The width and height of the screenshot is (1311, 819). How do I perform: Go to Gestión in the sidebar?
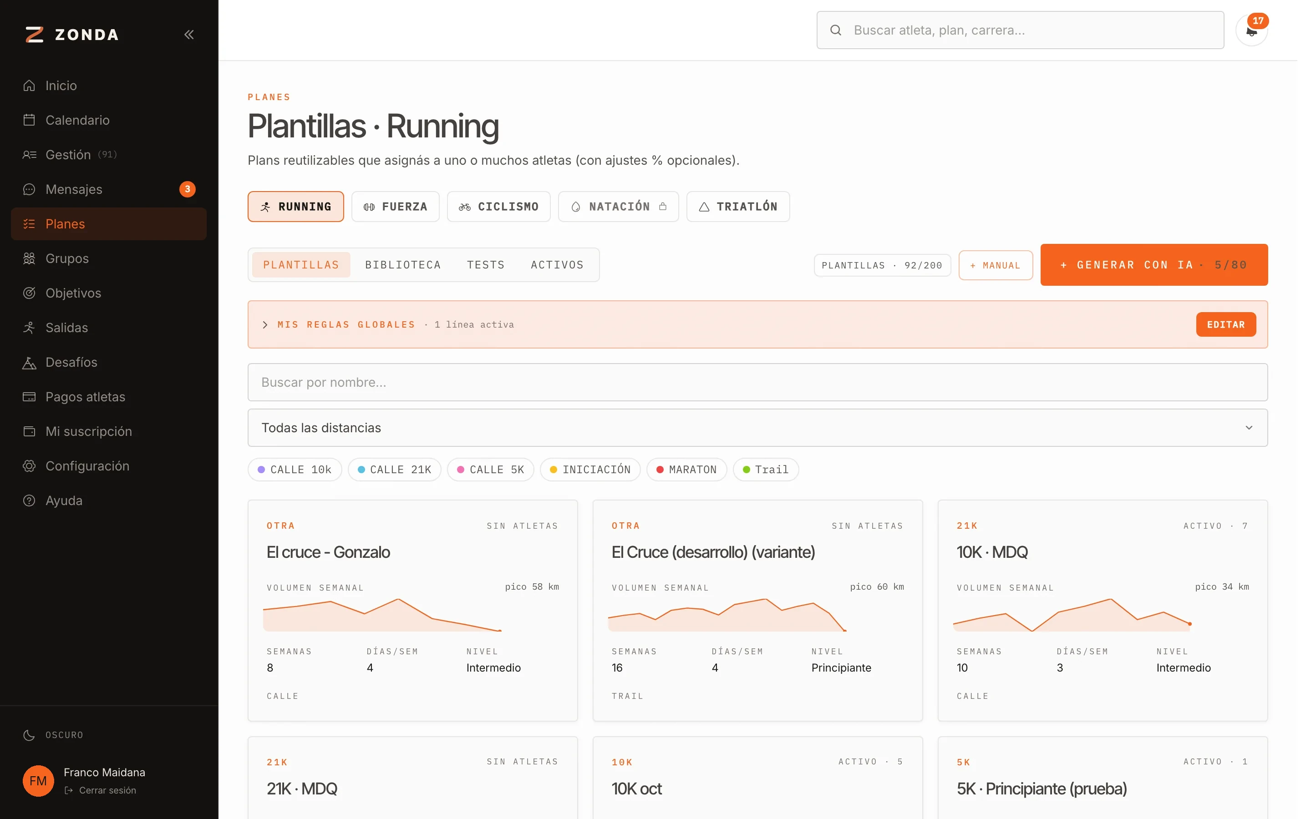point(108,155)
